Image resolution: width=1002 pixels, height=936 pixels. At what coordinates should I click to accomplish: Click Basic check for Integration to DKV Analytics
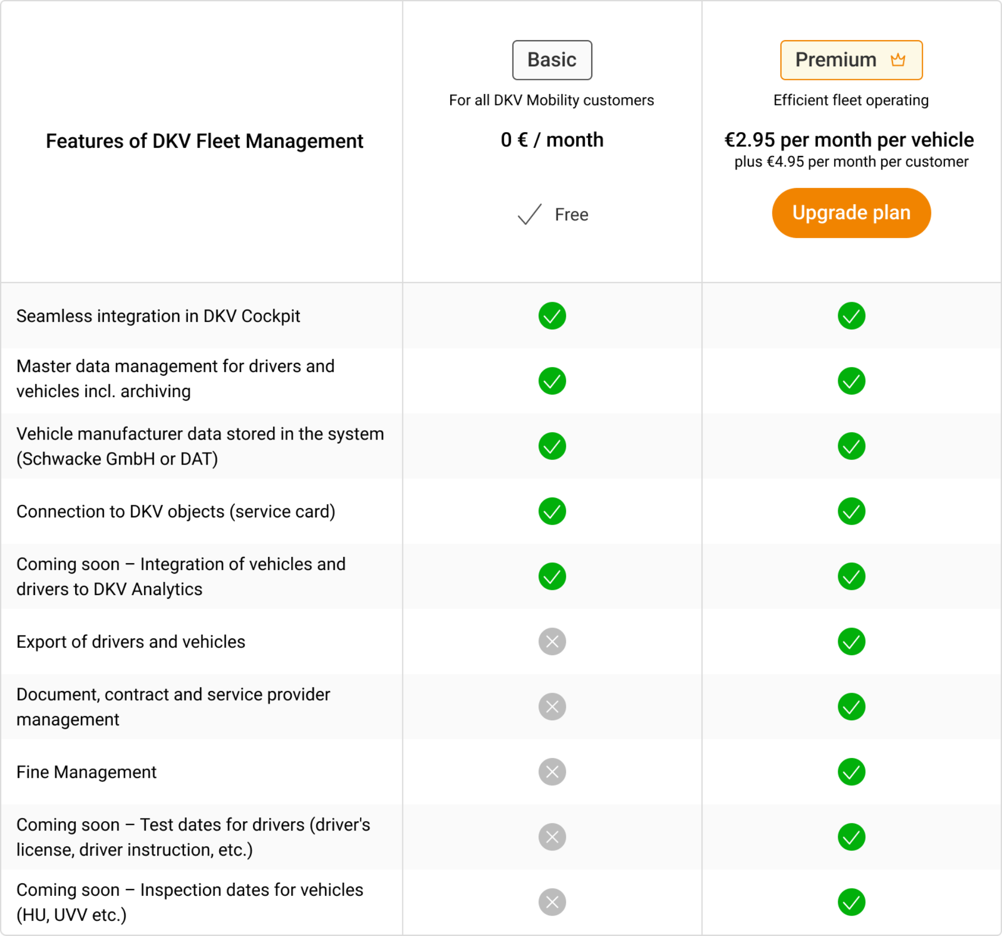[x=552, y=576]
